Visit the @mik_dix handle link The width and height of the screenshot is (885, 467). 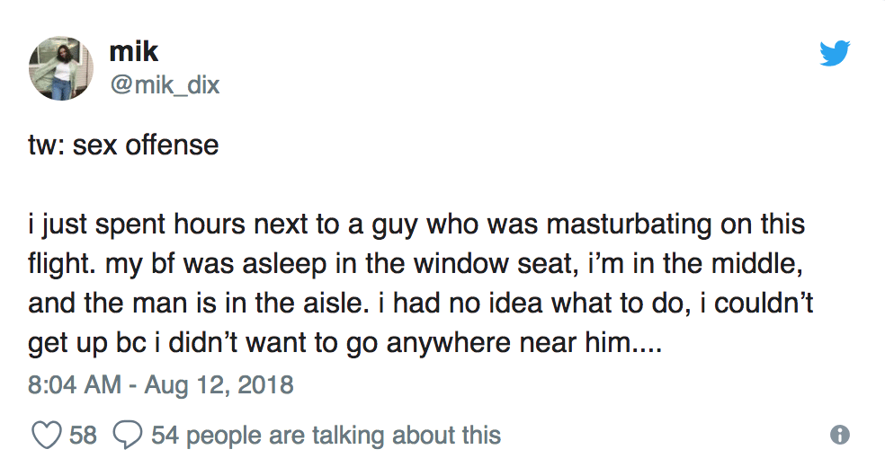point(165,85)
